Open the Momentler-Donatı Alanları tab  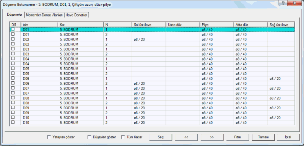[x=44, y=15]
